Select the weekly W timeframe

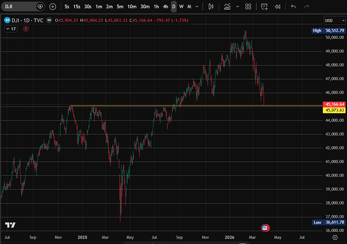pyautogui.click(x=181, y=7)
